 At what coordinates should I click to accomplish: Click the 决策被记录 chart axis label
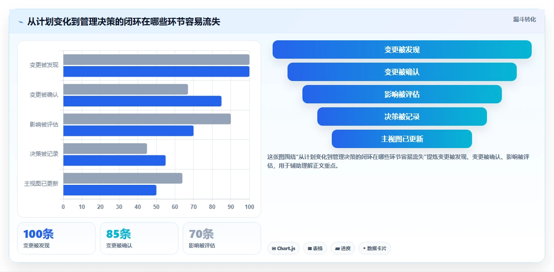tap(44, 154)
